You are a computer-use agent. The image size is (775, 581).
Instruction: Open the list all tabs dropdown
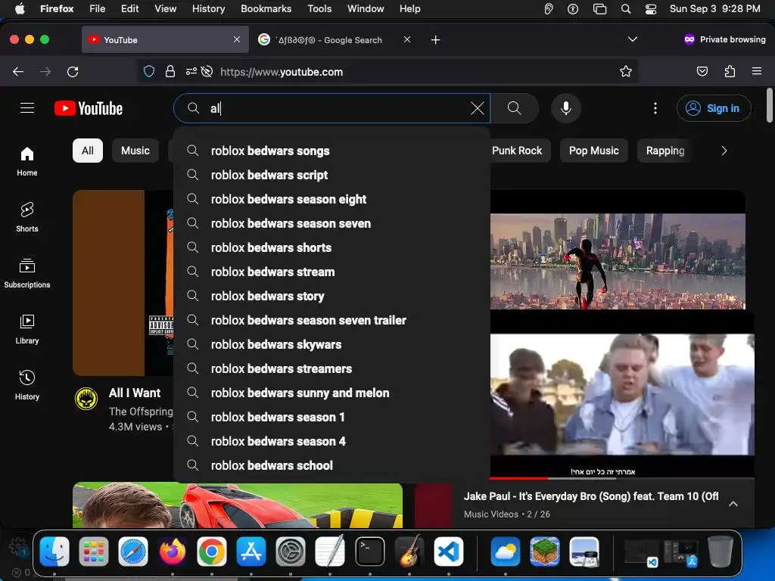coord(632,39)
